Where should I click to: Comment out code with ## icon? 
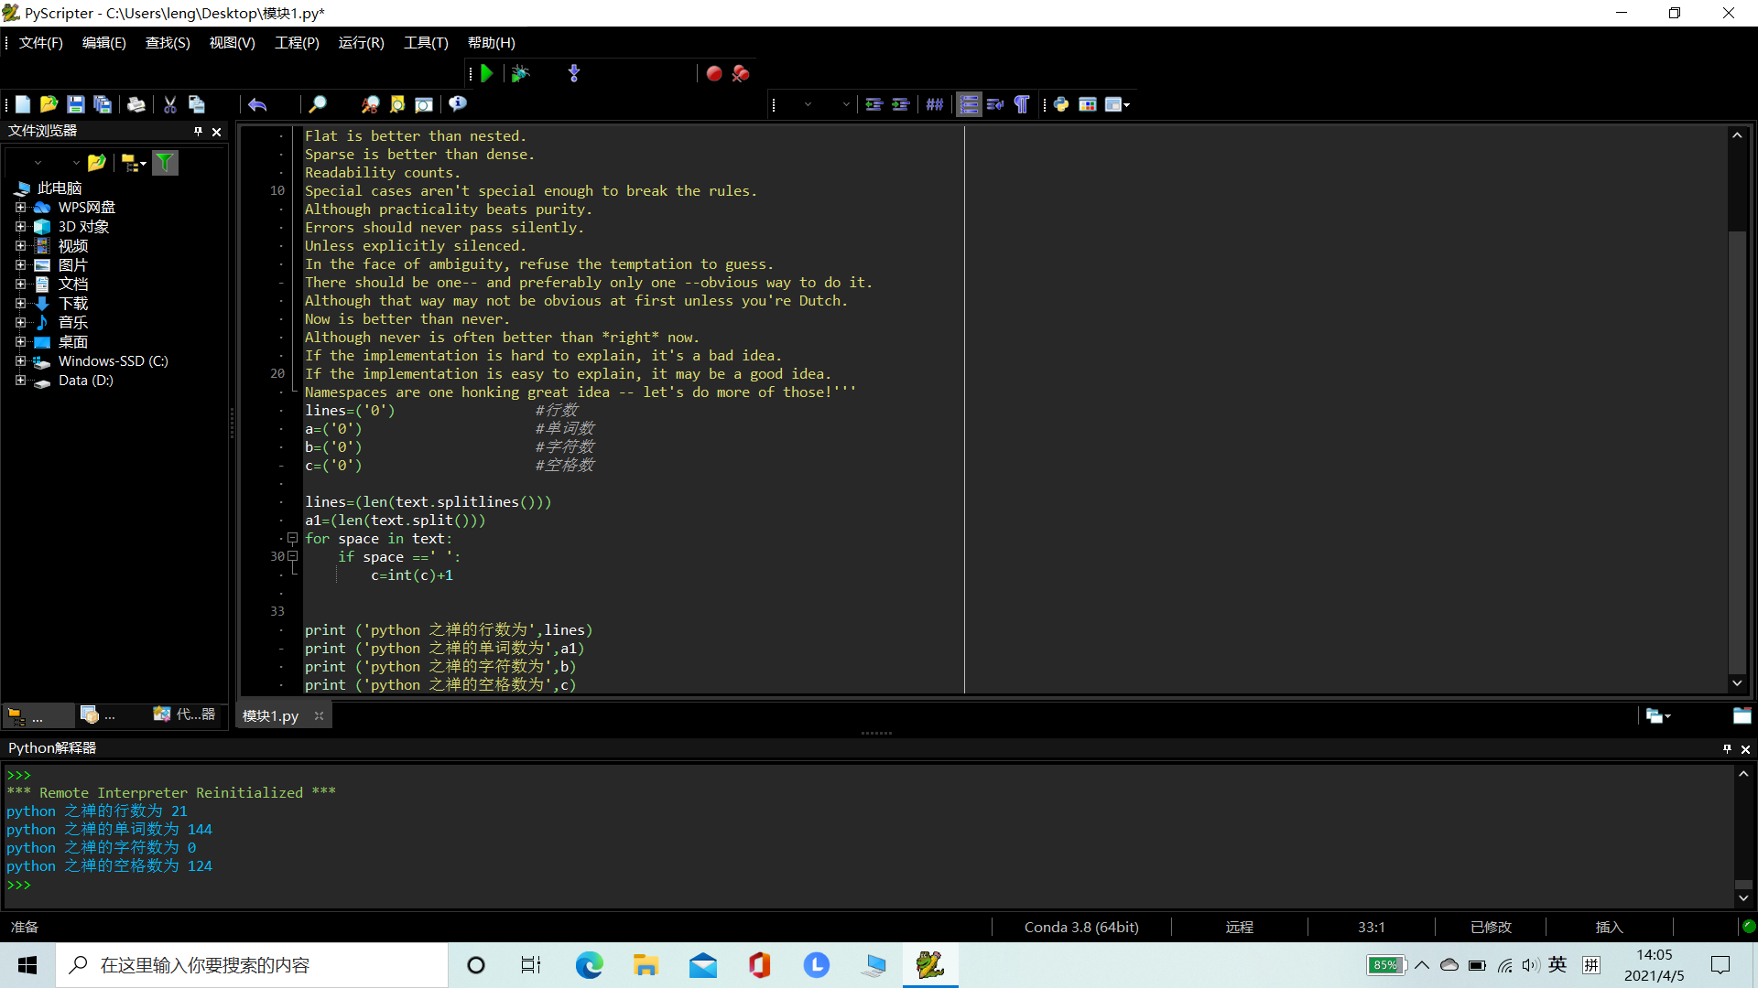coord(934,104)
